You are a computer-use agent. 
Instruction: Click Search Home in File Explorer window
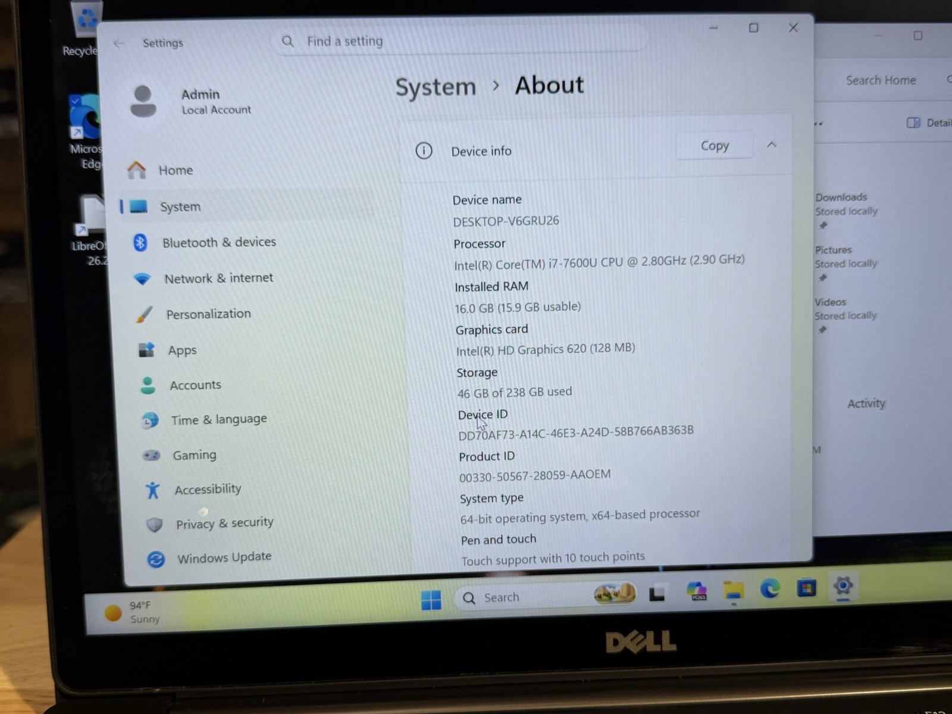click(x=881, y=80)
